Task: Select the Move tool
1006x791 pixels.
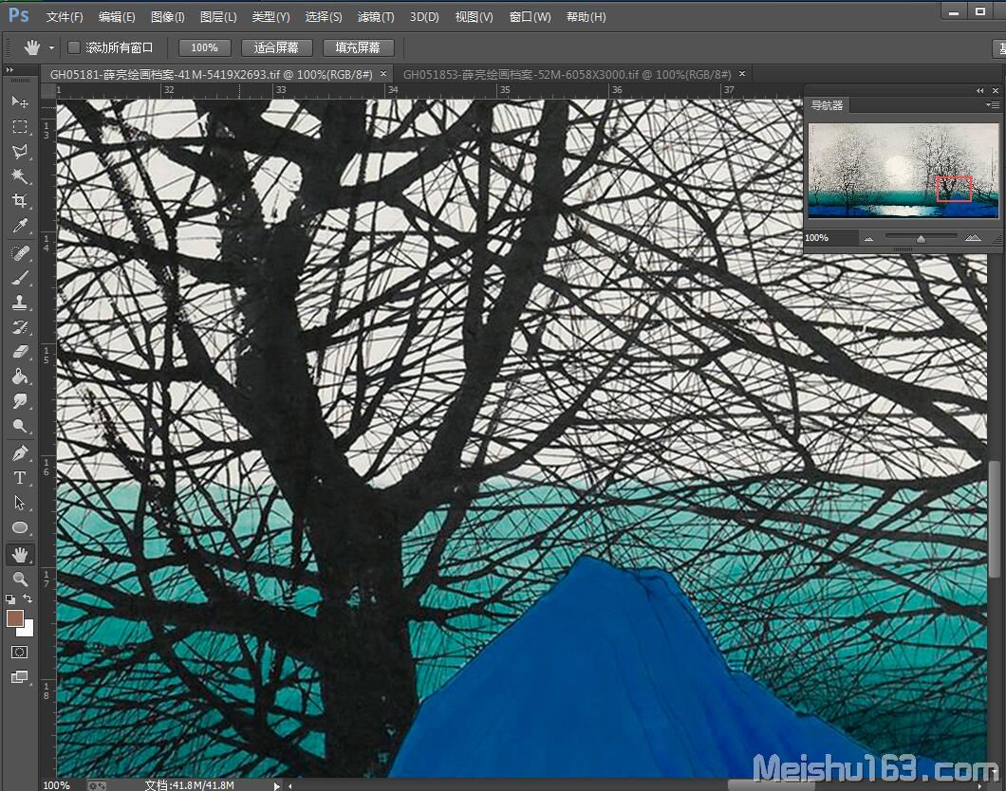Action: click(x=20, y=101)
